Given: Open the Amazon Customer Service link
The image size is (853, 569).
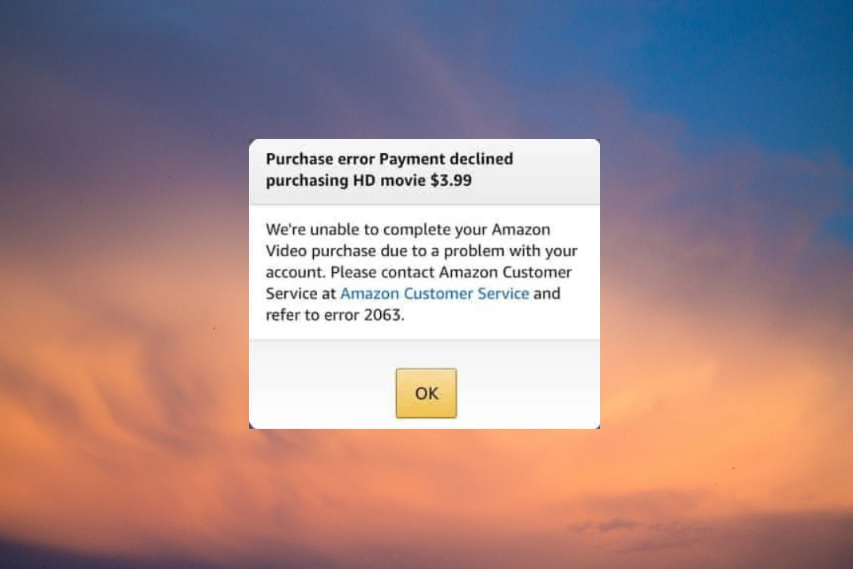Looking at the screenshot, I should coord(434,293).
